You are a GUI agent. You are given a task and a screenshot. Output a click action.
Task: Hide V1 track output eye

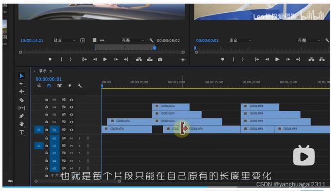(72, 130)
